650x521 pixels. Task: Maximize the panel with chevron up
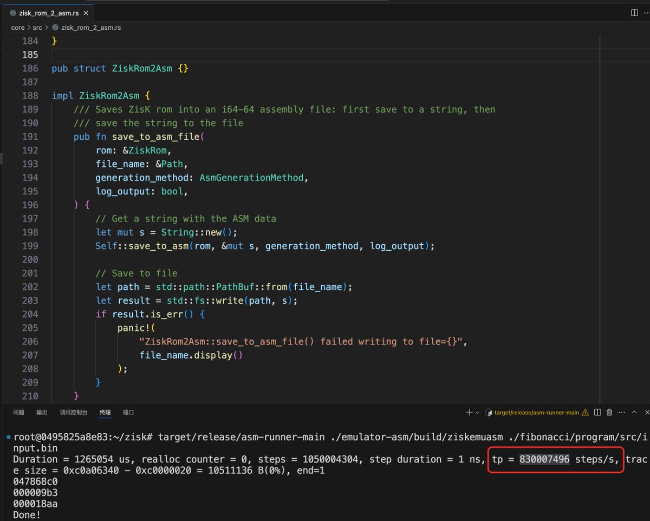point(633,412)
